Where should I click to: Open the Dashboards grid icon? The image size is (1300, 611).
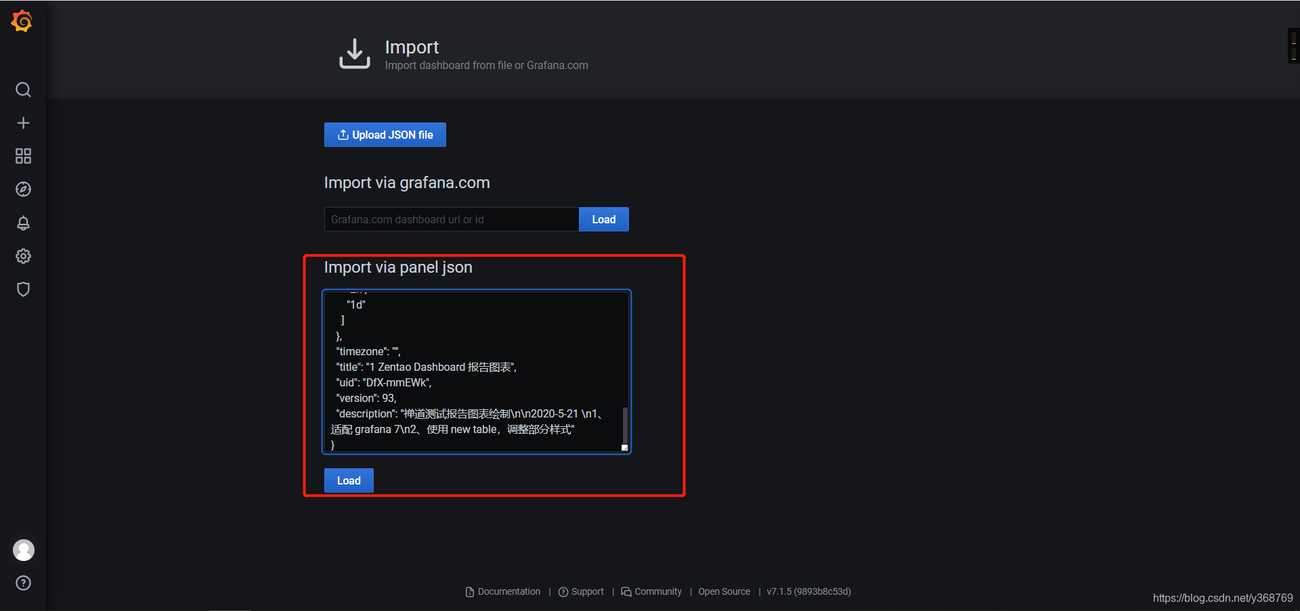pos(23,156)
